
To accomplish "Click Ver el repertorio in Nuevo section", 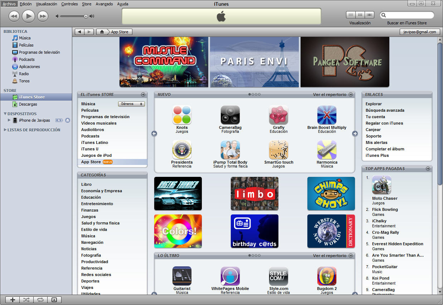I will point(333,95).
